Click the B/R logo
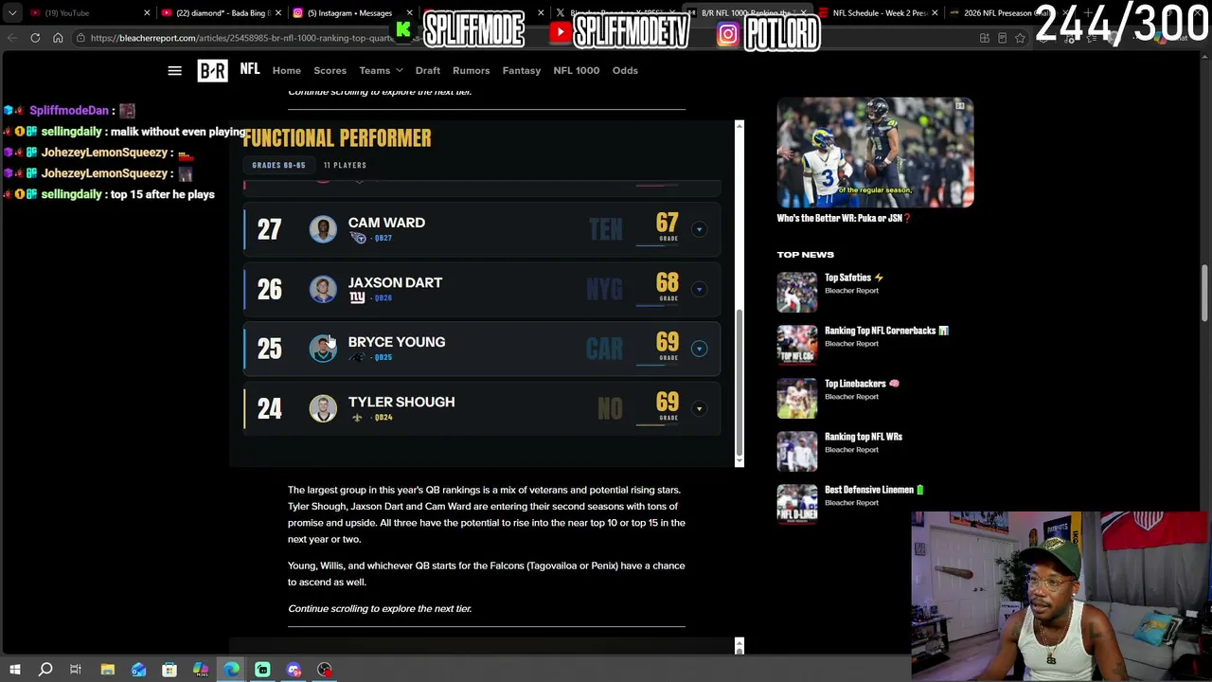 tap(212, 70)
